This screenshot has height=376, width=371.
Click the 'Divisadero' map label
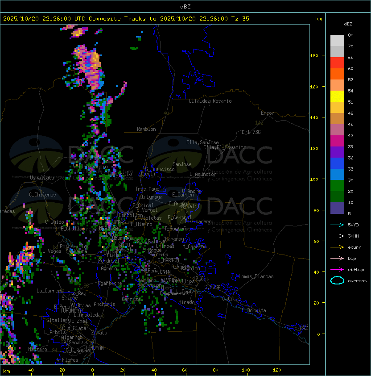pos(198,221)
